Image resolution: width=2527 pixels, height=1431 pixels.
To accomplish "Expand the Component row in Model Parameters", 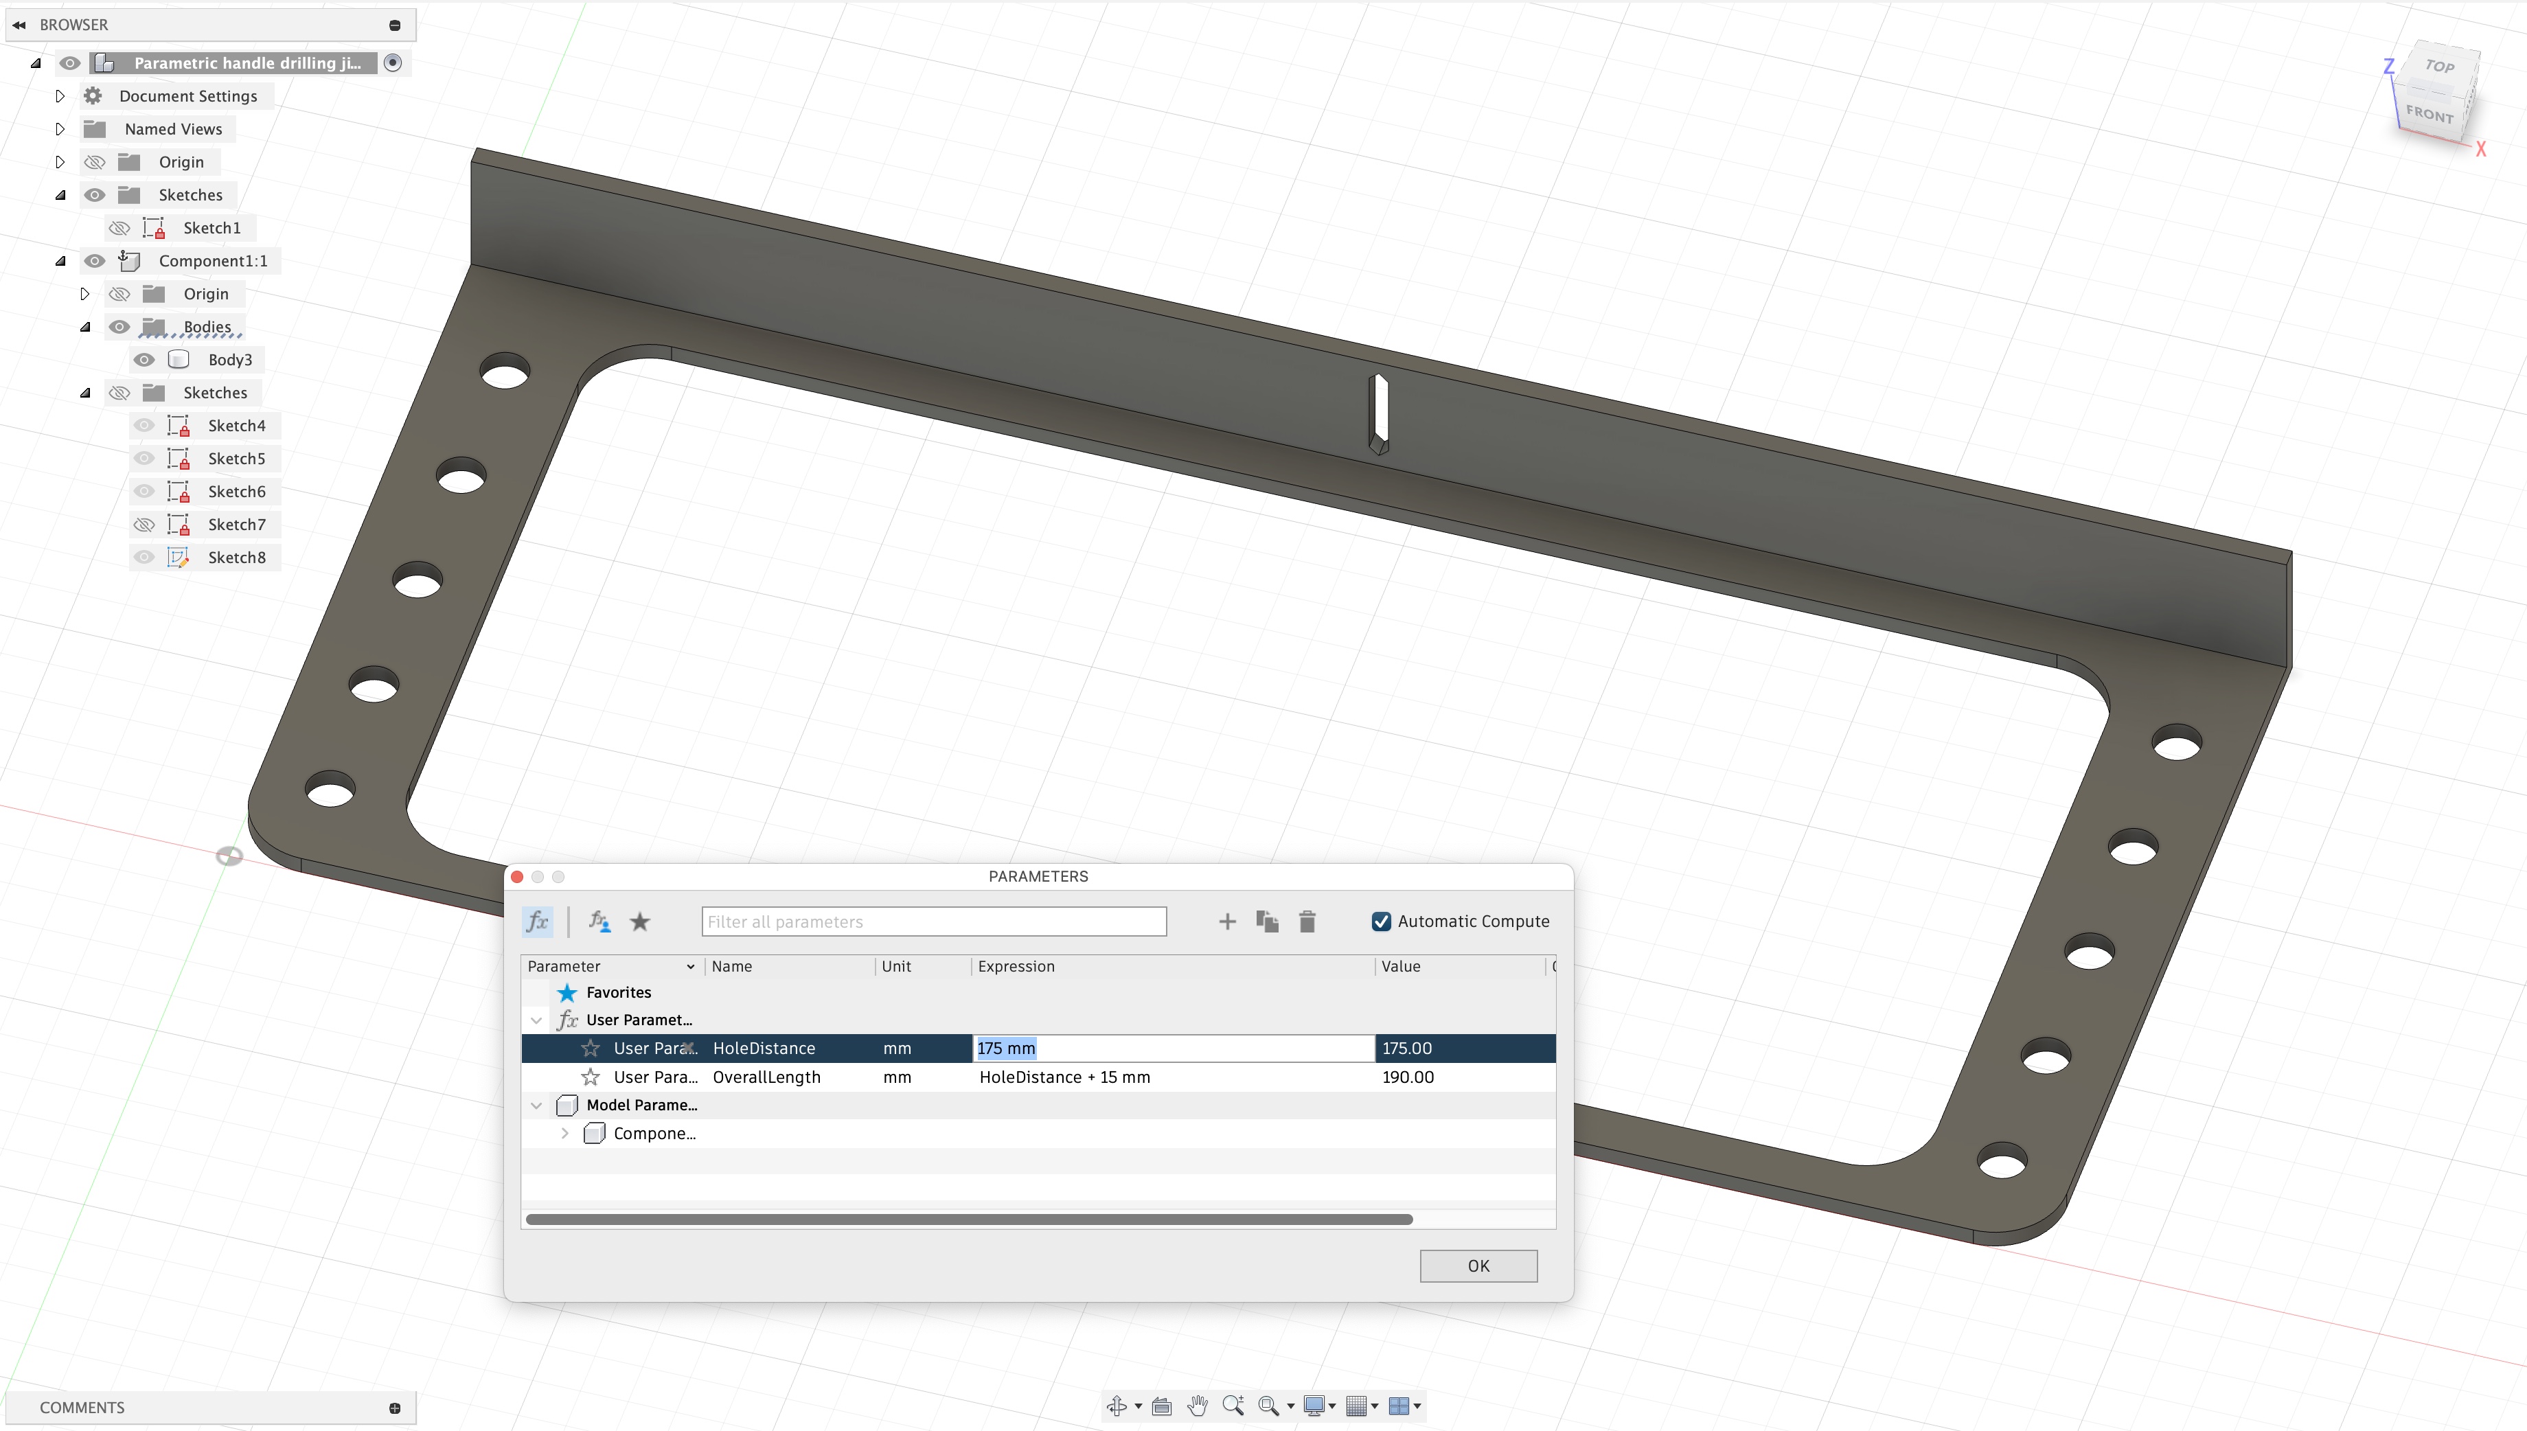I will (564, 1133).
